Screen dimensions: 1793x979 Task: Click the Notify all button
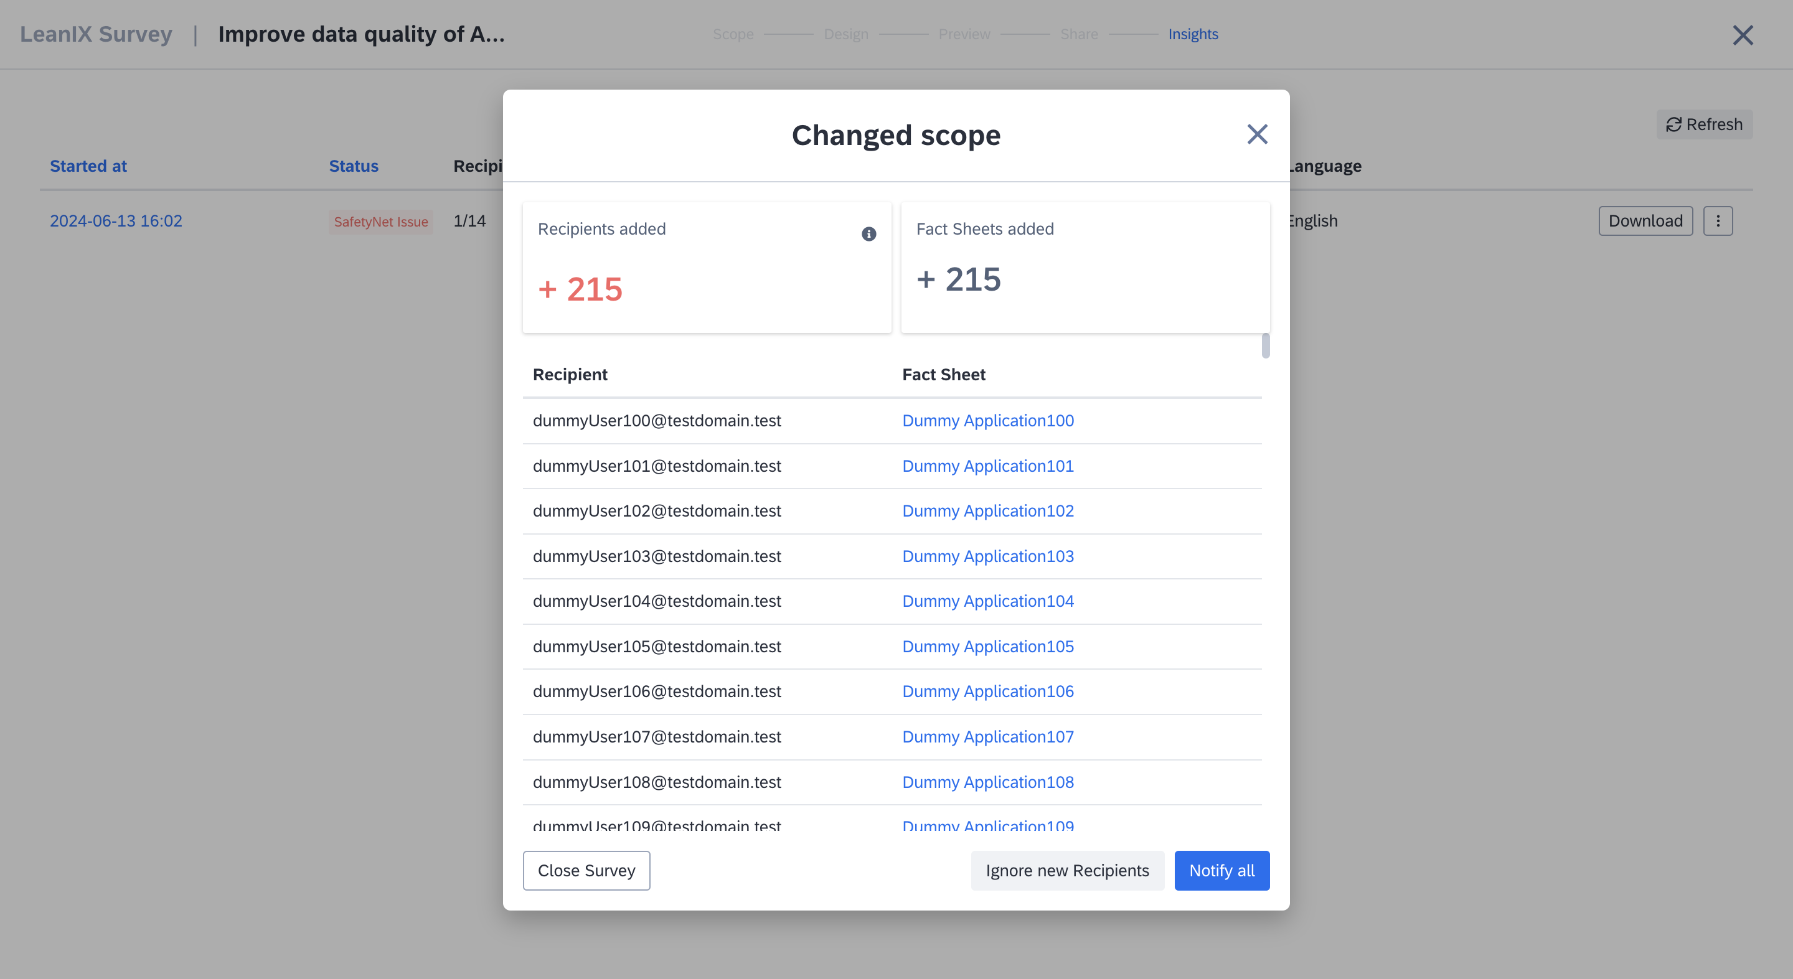[1221, 869]
